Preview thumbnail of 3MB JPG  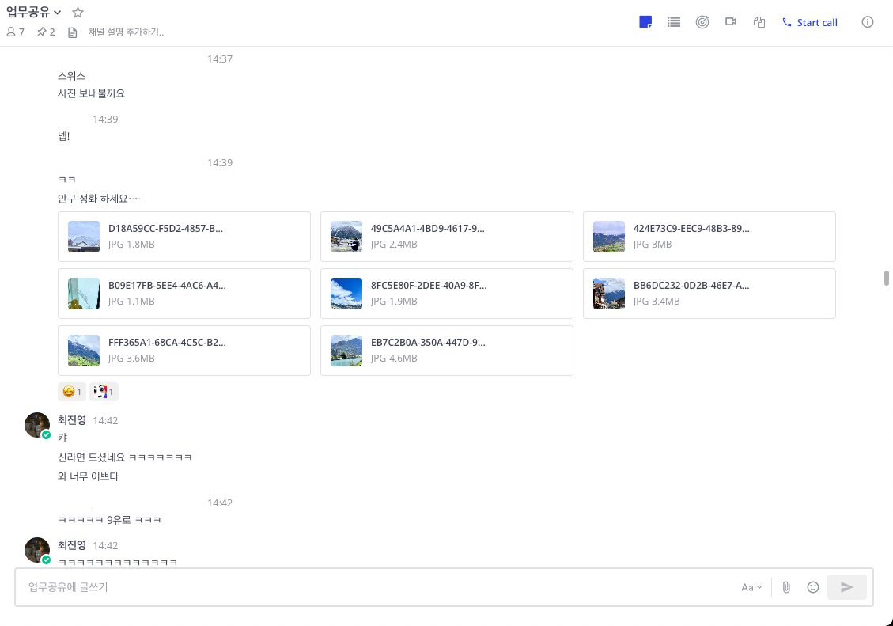(x=609, y=237)
